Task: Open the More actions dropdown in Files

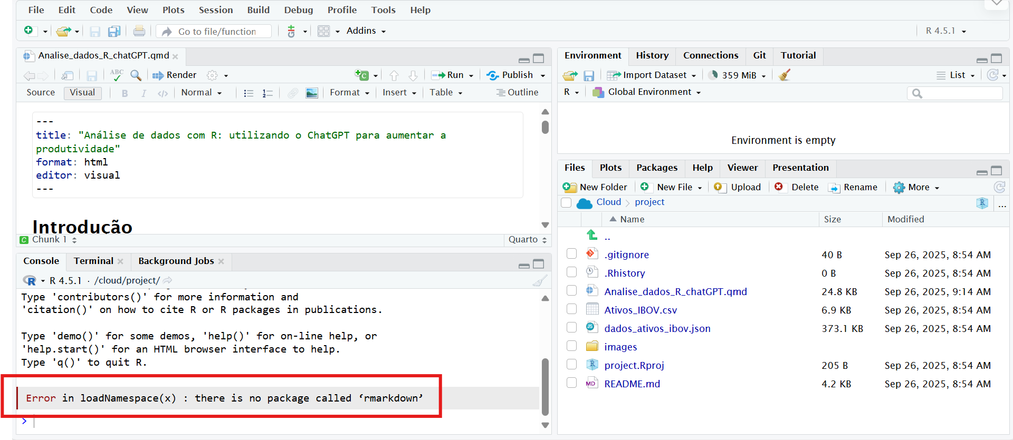Action: click(916, 188)
